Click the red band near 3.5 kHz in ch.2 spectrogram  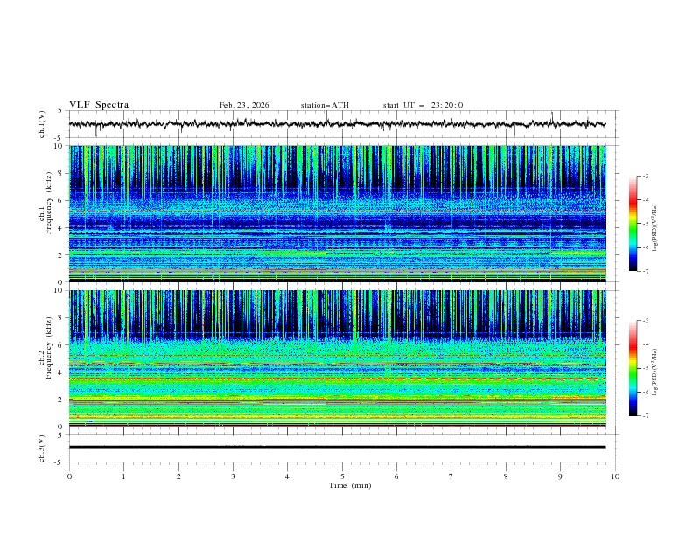click(337, 379)
